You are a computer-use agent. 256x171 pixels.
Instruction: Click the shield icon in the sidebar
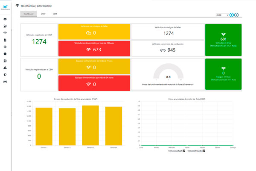pyautogui.click(x=5, y=74)
